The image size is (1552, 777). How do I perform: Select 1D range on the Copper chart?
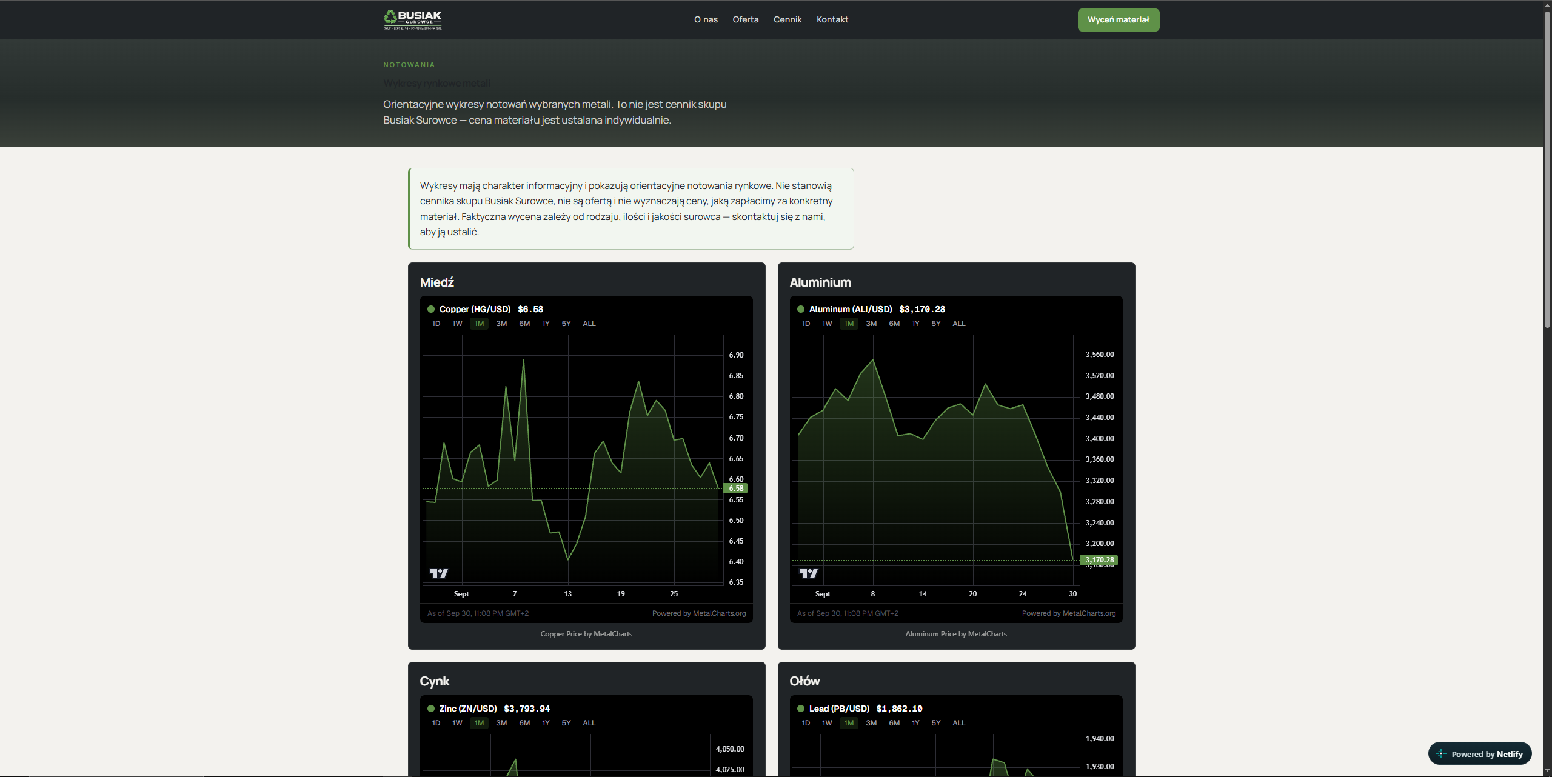coord(436,324)
